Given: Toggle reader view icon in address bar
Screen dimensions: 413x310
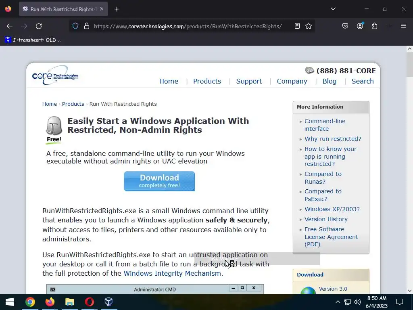Looking at the screenshot, I should [297, 26].
